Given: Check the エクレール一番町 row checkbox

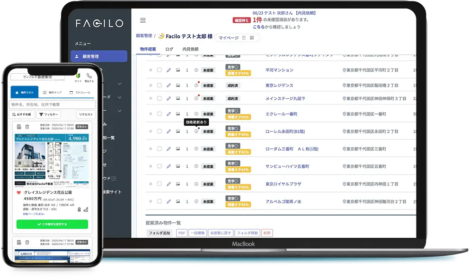Looking at the screenshot, I should 159,114.
